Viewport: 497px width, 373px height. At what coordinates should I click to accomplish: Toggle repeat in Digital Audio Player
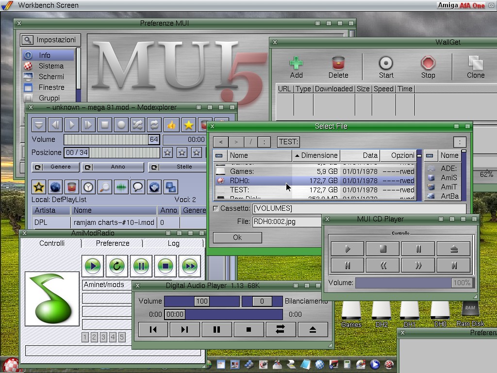(x=281, y=329)
